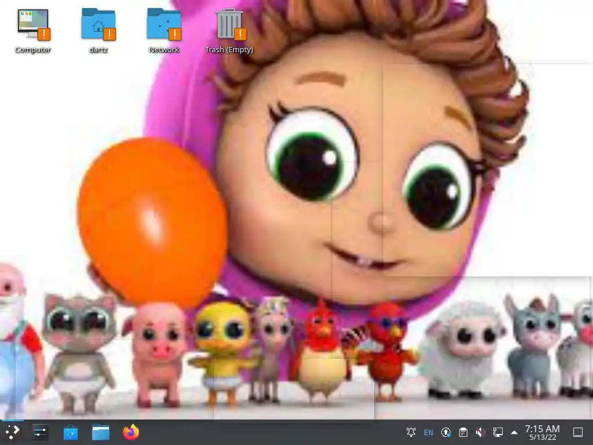The image size is (593, 445).
Task: Open Dolphin file manager from taskbar
Action: (101, 432)
